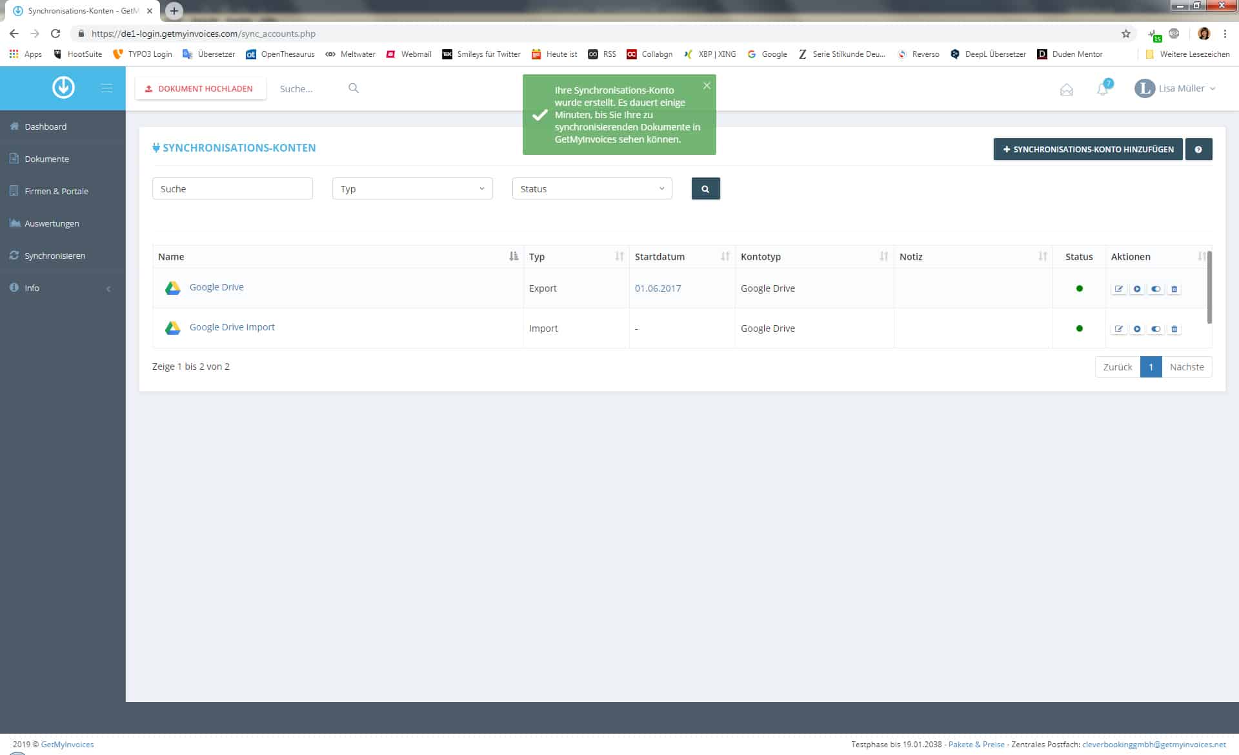
Task: Open the notifications bell icon
Action: 1103,89
